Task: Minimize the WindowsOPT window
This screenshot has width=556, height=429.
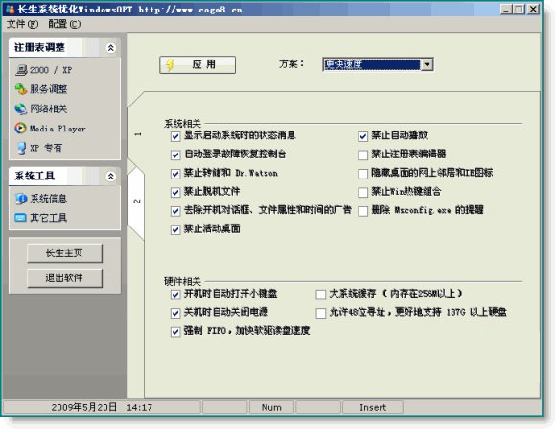Action: tap(506, 10)
